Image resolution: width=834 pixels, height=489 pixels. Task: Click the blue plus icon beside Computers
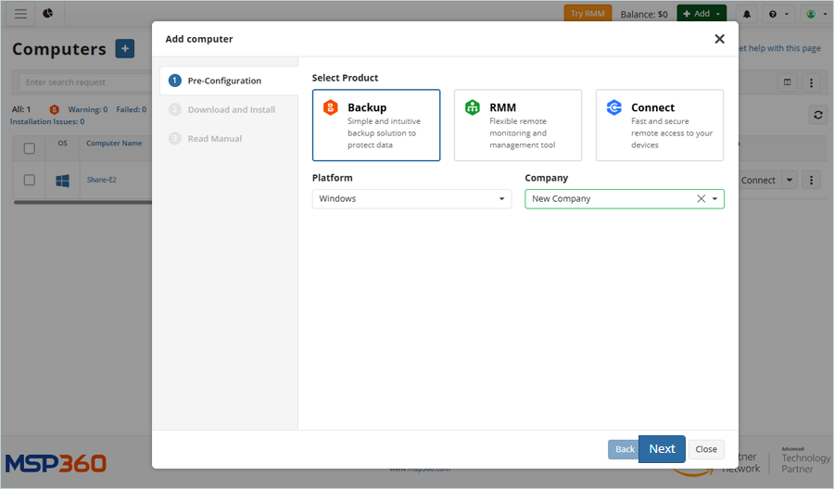point(124,49)
